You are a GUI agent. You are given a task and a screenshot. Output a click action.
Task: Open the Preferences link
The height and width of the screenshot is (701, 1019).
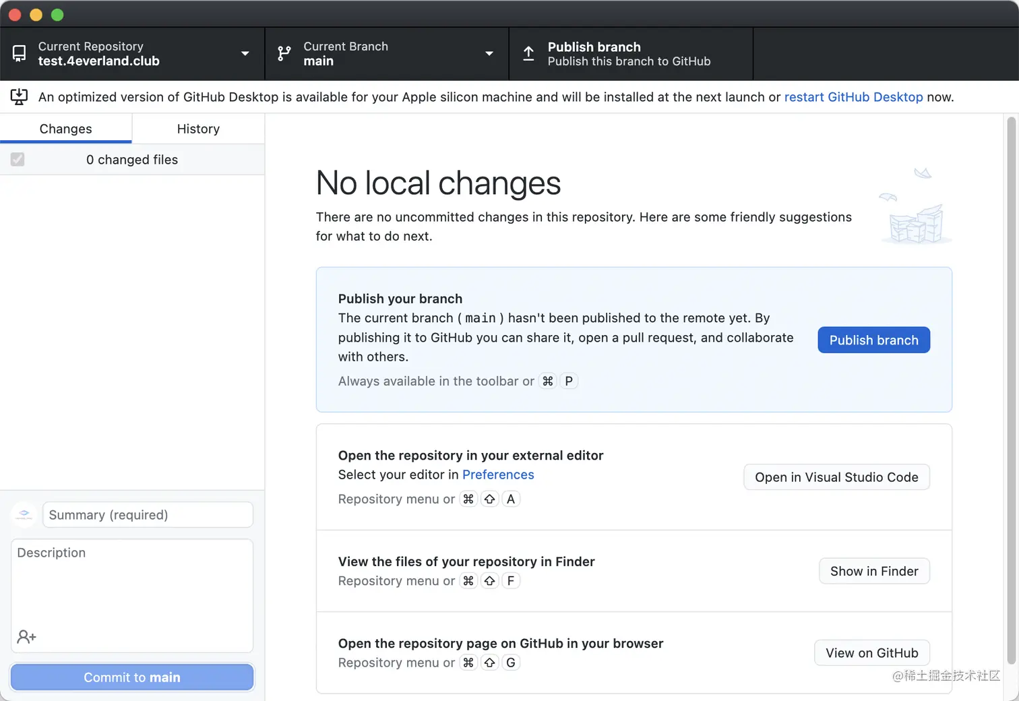point(498,475)
